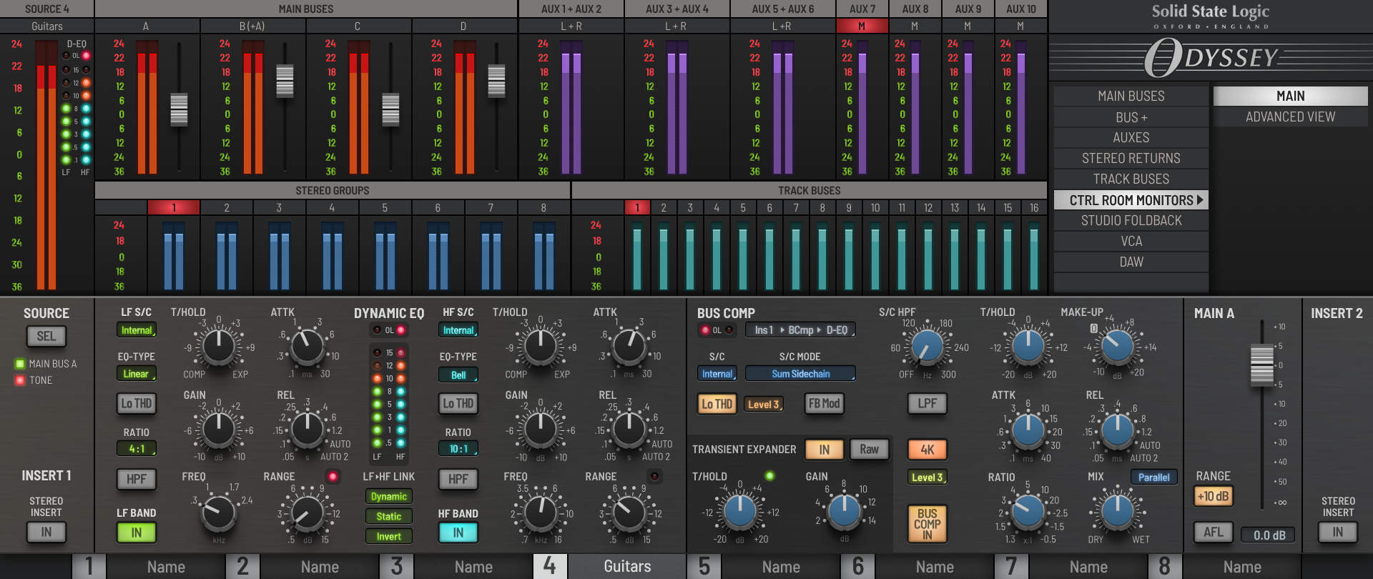Open the Sum Sidechain S/C MODE selector

pyautogui.click(x=800, y=374)
